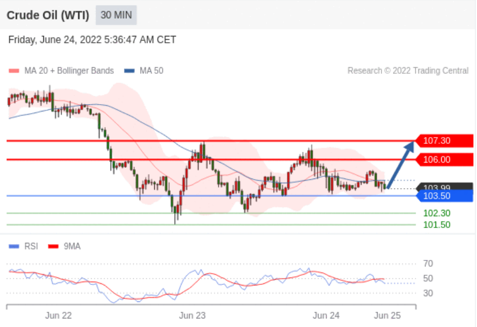Viewport: 477px width, 327px height.
Task: Click the RSI blue legend swatch
Action: click(14, 246)
